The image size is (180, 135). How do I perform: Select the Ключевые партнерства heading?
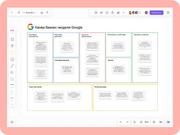pos(33,35)
